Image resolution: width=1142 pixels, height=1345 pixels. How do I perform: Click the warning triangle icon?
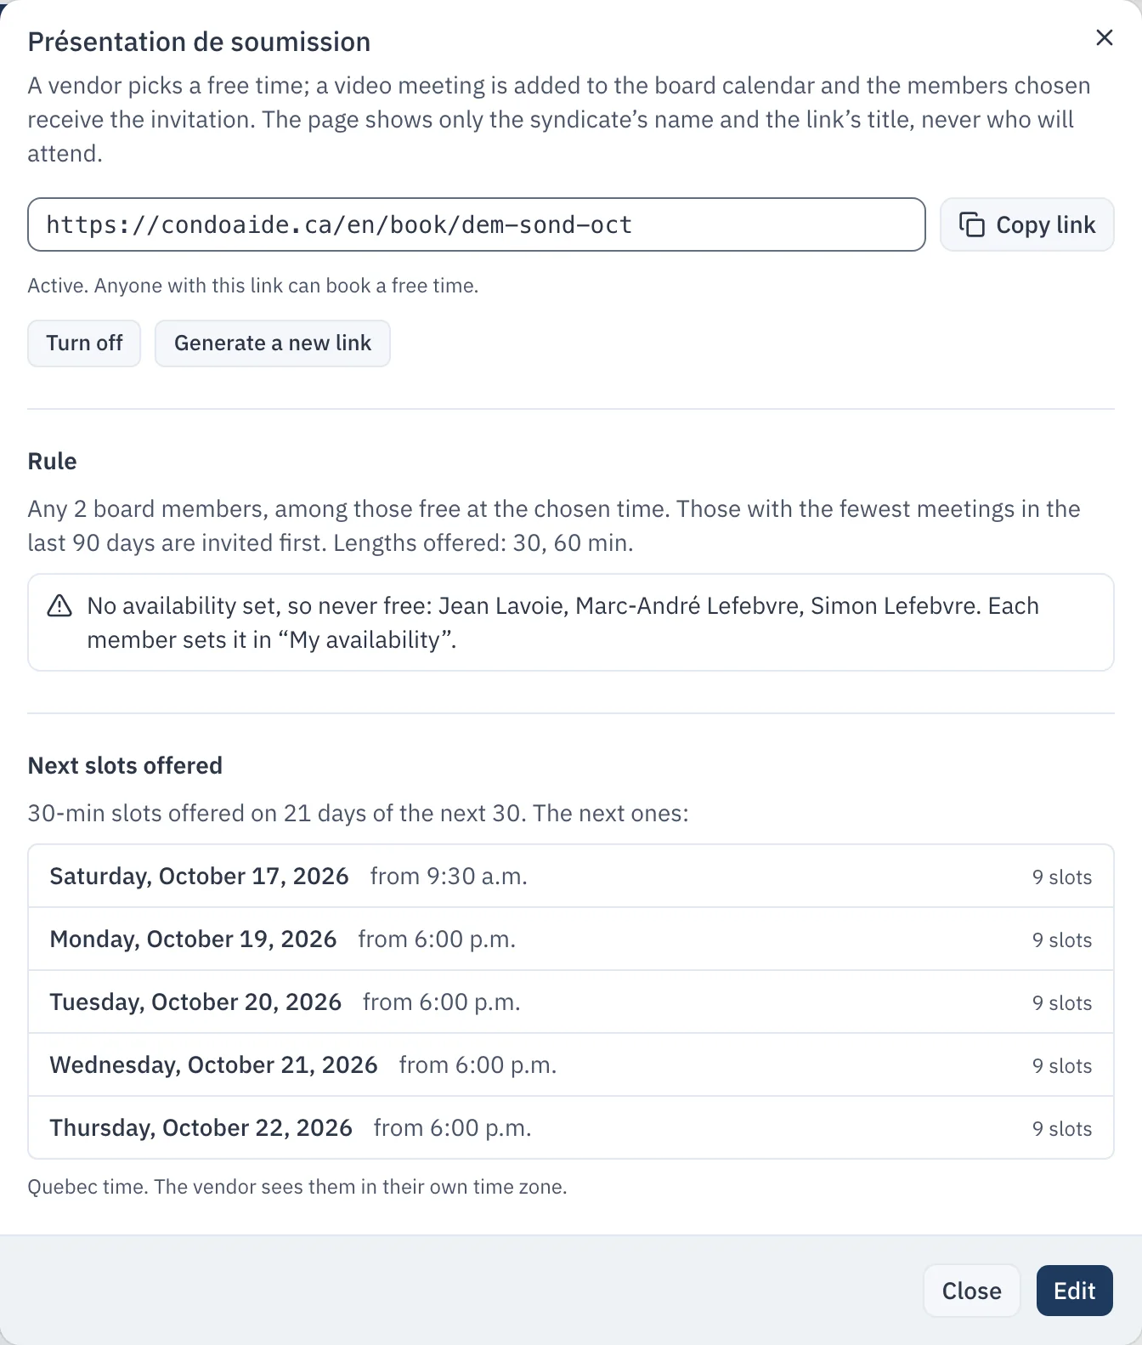(x=59, y=606)
